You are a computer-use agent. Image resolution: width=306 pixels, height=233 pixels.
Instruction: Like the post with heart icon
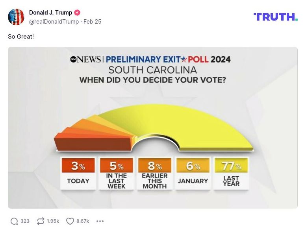click(x=70, y=221)
